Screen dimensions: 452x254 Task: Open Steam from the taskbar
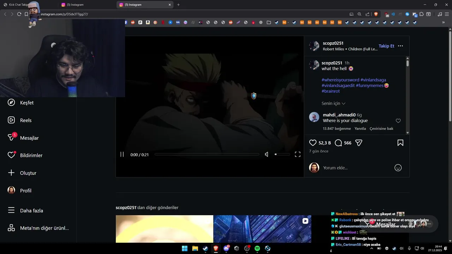coord(205,248)
